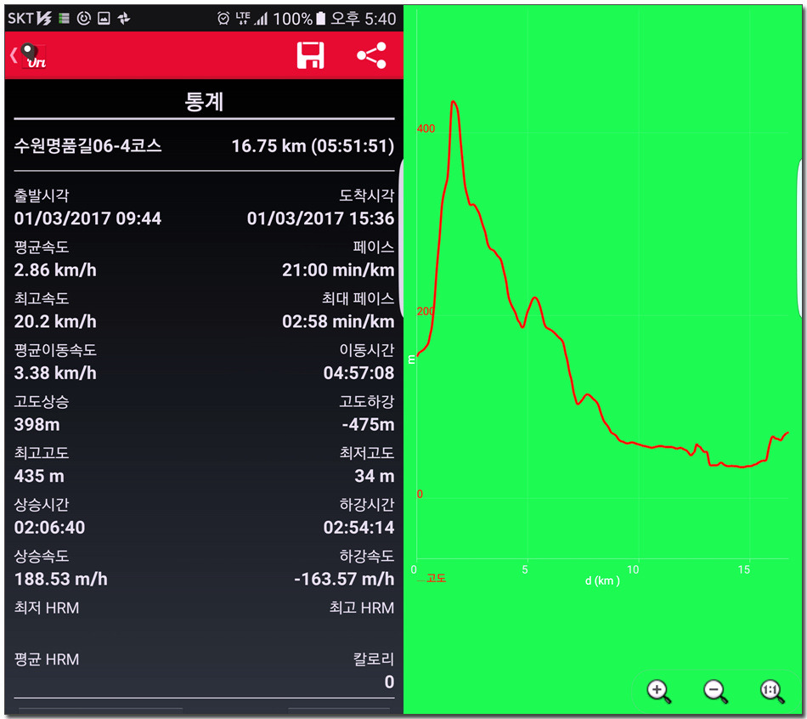Tap the clock showing 오후 5:40

click(363, 19)
